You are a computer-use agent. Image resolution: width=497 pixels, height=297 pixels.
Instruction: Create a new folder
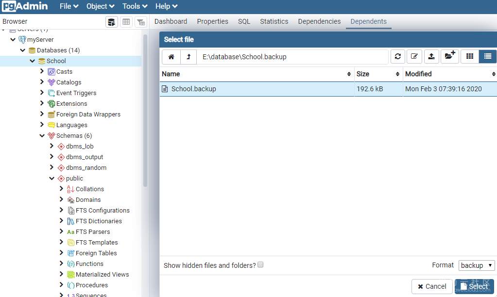[x=450, y=57]
